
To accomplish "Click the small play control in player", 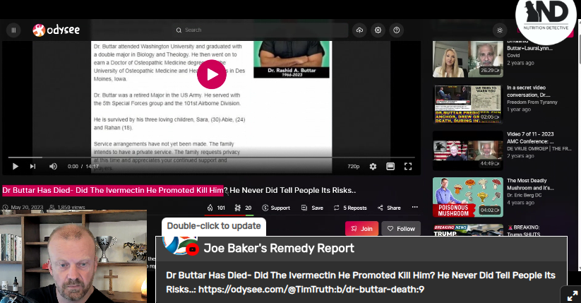I will [16, 167].
